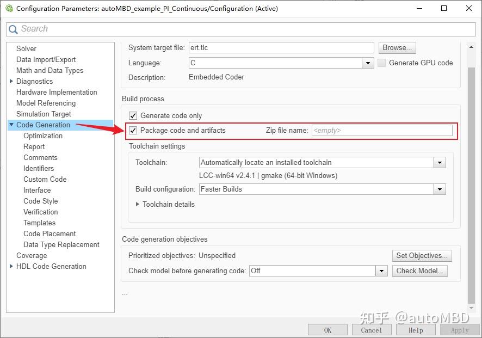The image size is (482, 338).
Task: Click the vertical scrollbar thumb
Action: (471, 185)
